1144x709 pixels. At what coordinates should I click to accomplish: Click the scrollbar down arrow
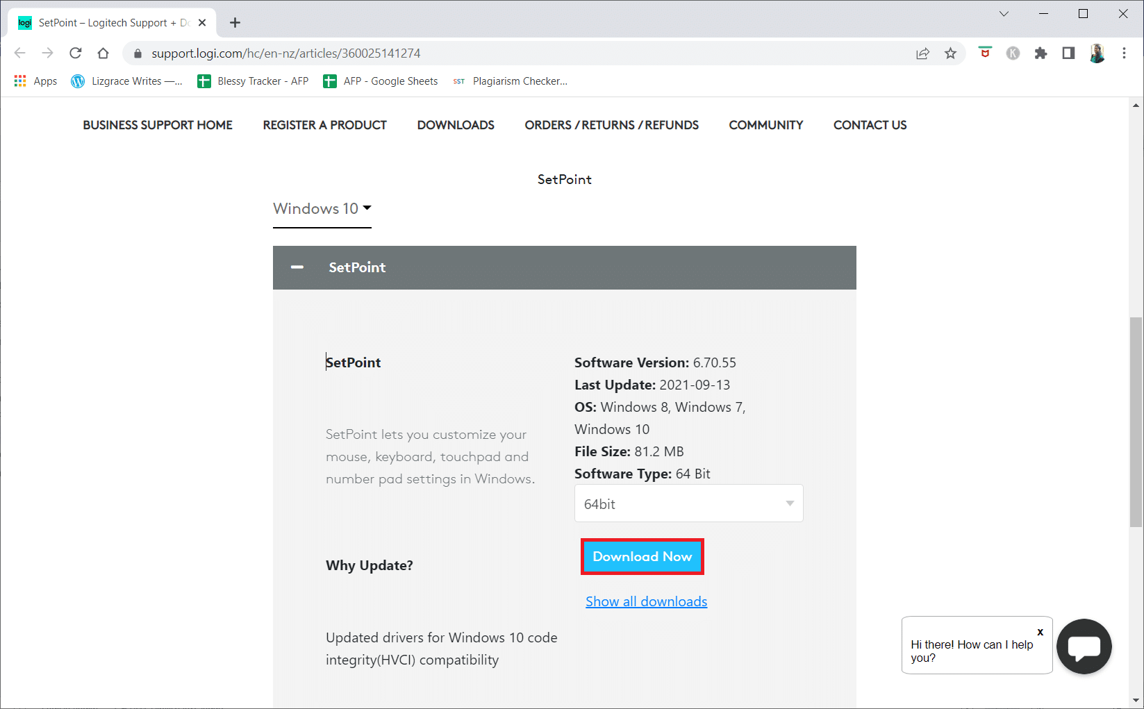pos(1136,700)
